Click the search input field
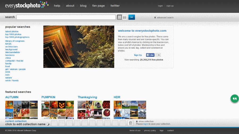 coord(66,17)
